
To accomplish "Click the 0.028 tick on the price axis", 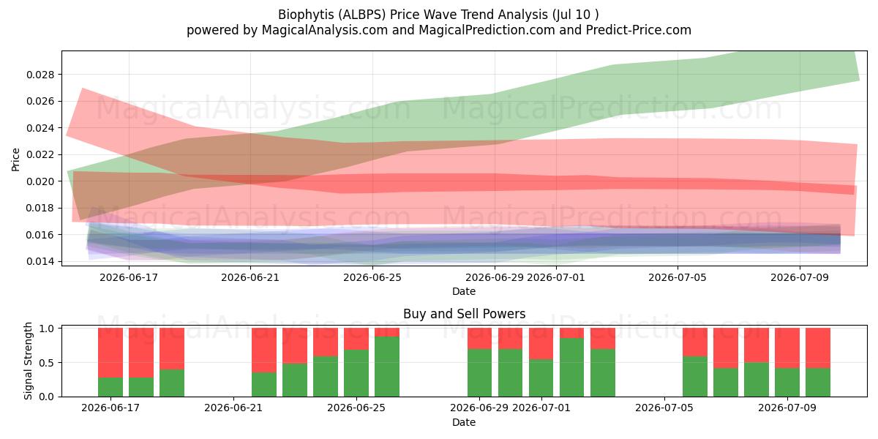I will point(41,75).
